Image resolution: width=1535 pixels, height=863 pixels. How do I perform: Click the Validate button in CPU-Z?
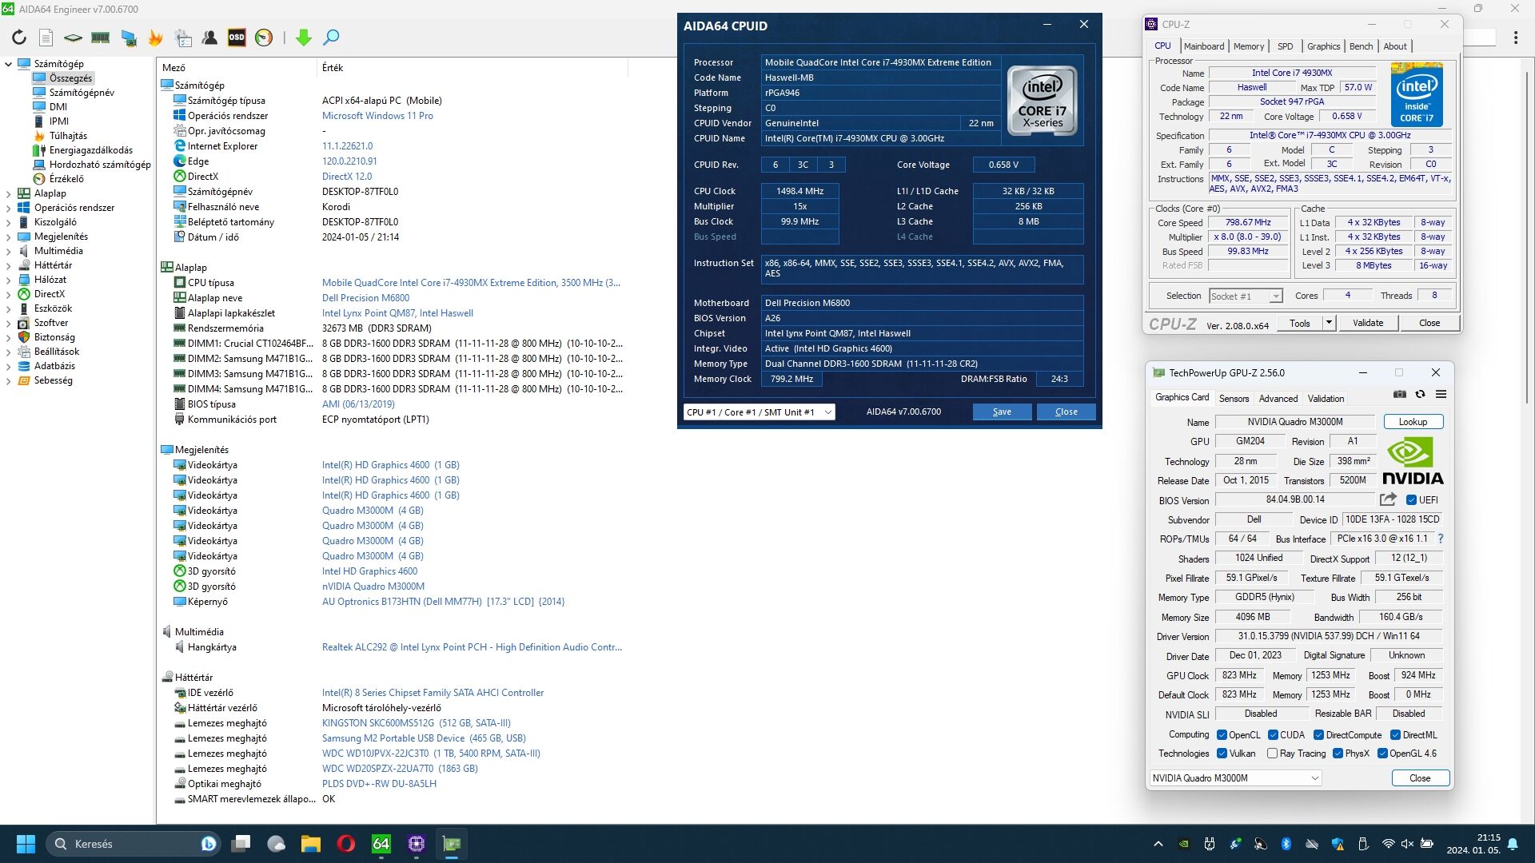pyautogui.click(x=1367, y=323)
